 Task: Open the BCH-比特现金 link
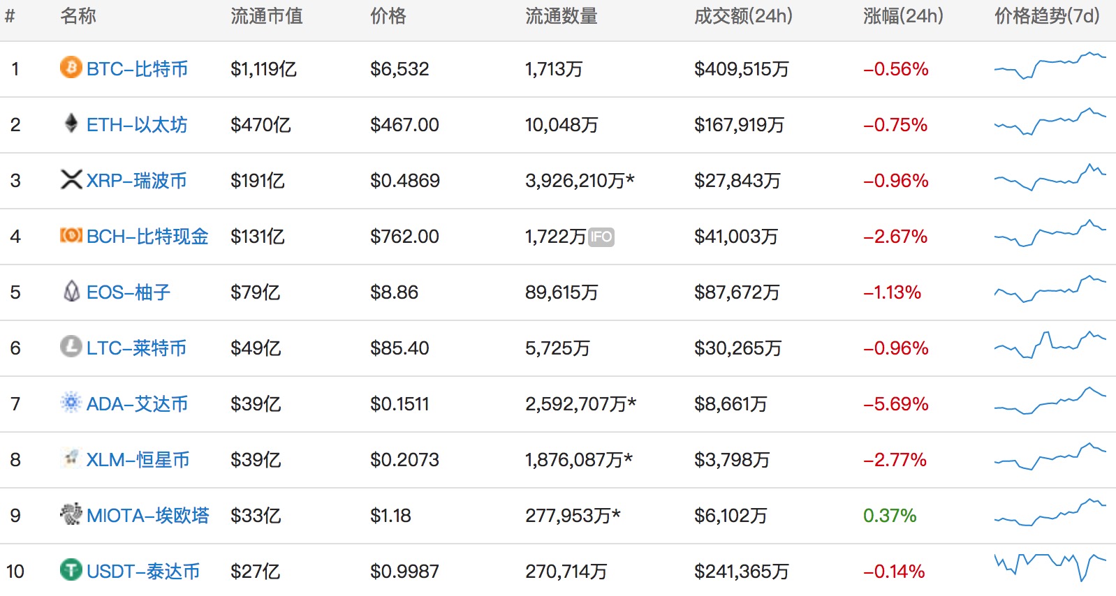click(147, 237)
